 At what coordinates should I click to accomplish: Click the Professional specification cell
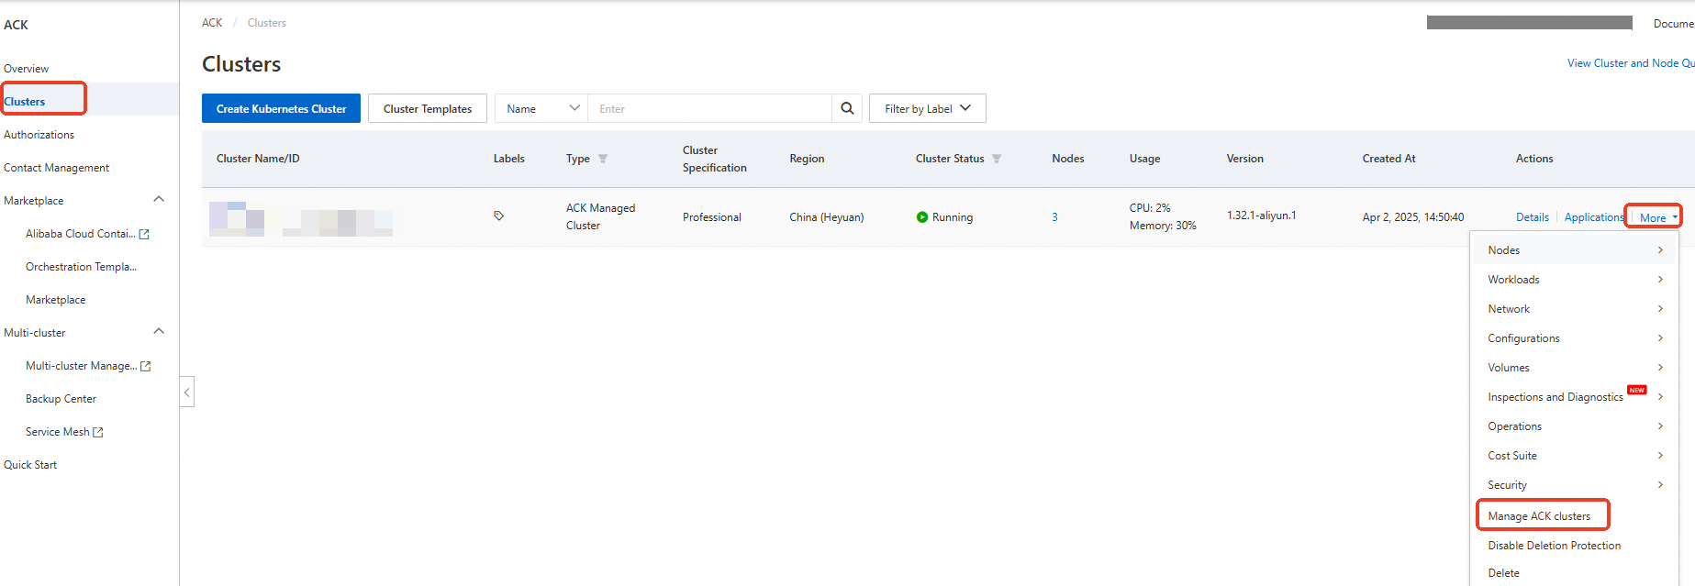click(x=712, y=217)
